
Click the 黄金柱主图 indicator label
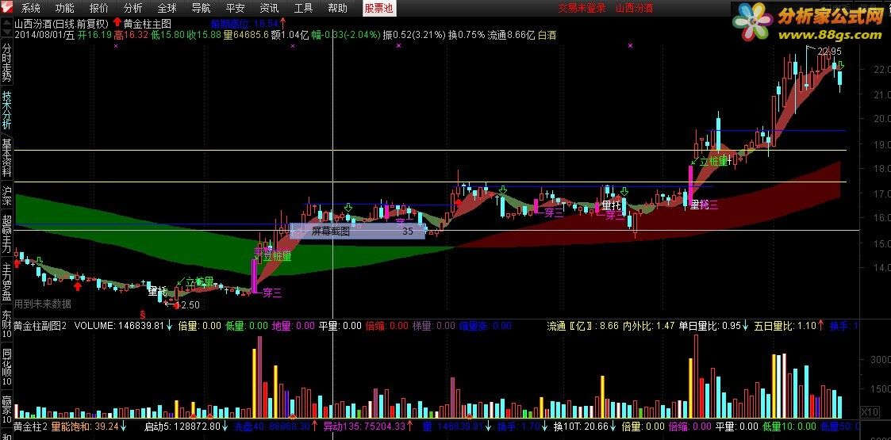point(148,24)
